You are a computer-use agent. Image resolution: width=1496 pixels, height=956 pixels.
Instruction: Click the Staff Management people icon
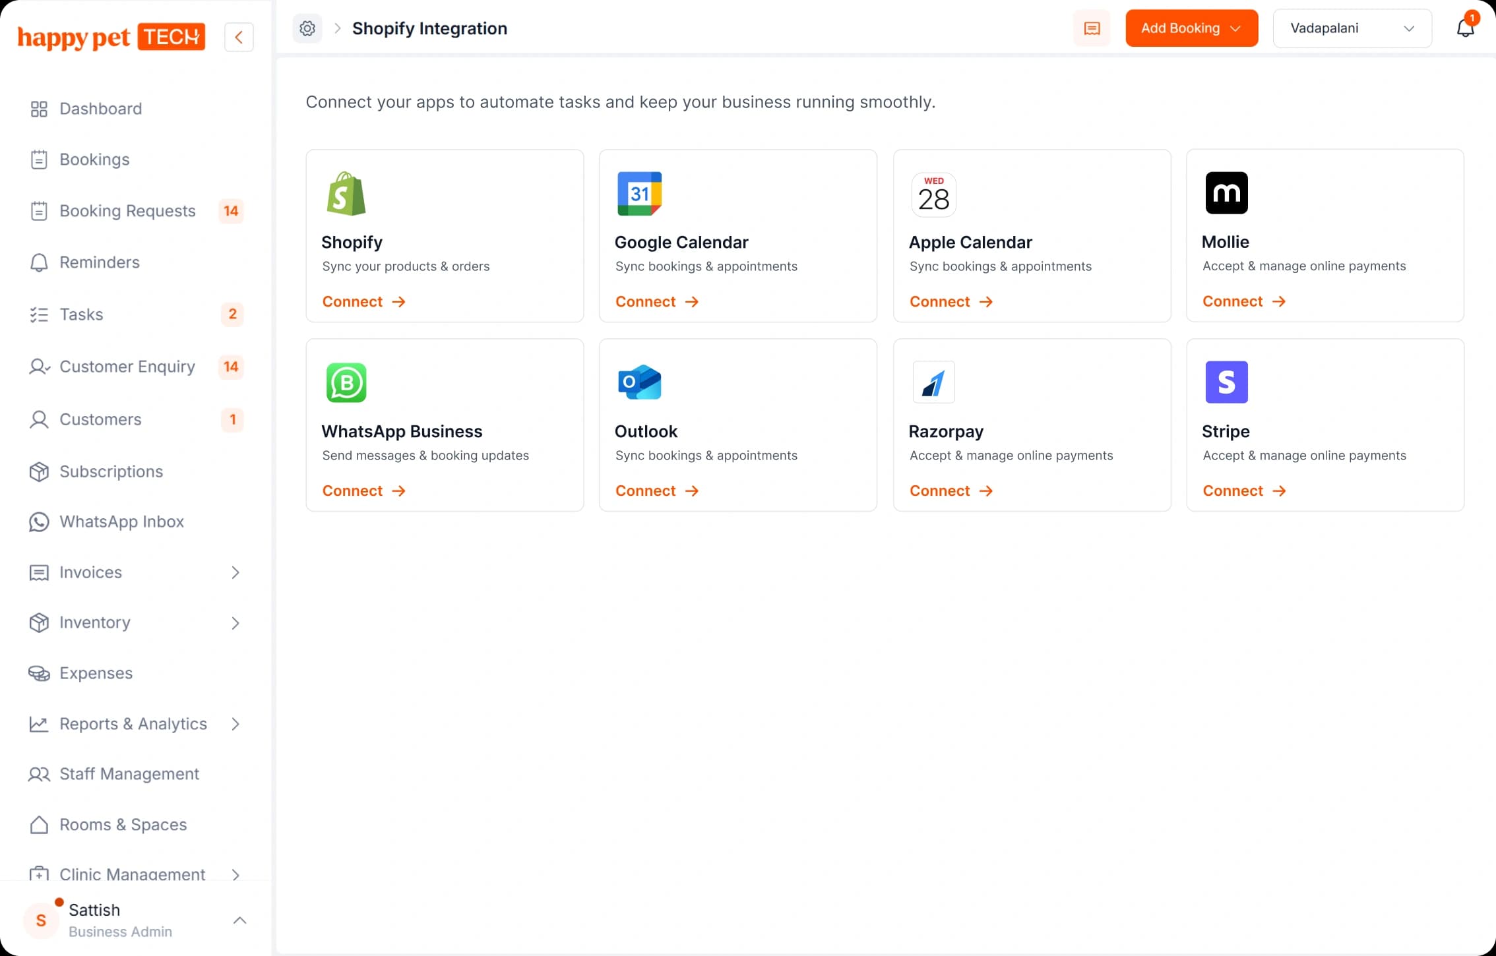click(x=39, y=774)
